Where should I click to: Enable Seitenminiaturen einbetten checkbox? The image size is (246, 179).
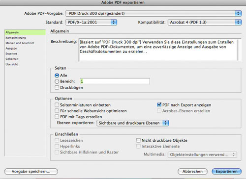pyautogui.click(x=57, y=105)
